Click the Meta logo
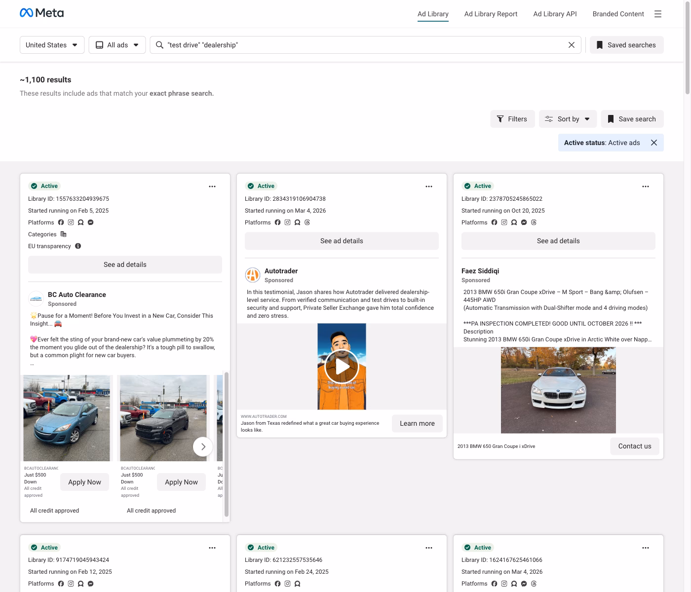The height and width of the screenshot is (592, 691). [x=41, y=12]
